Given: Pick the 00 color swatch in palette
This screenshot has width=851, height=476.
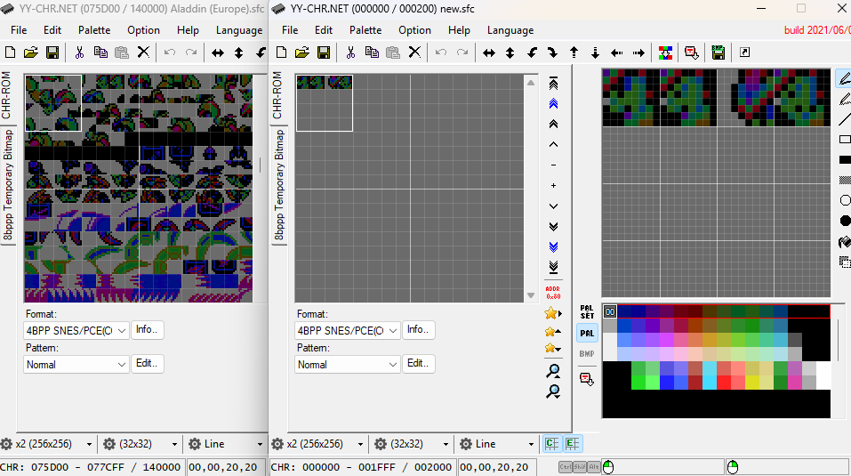Looking at the screenshot, I should coord(610,311).
